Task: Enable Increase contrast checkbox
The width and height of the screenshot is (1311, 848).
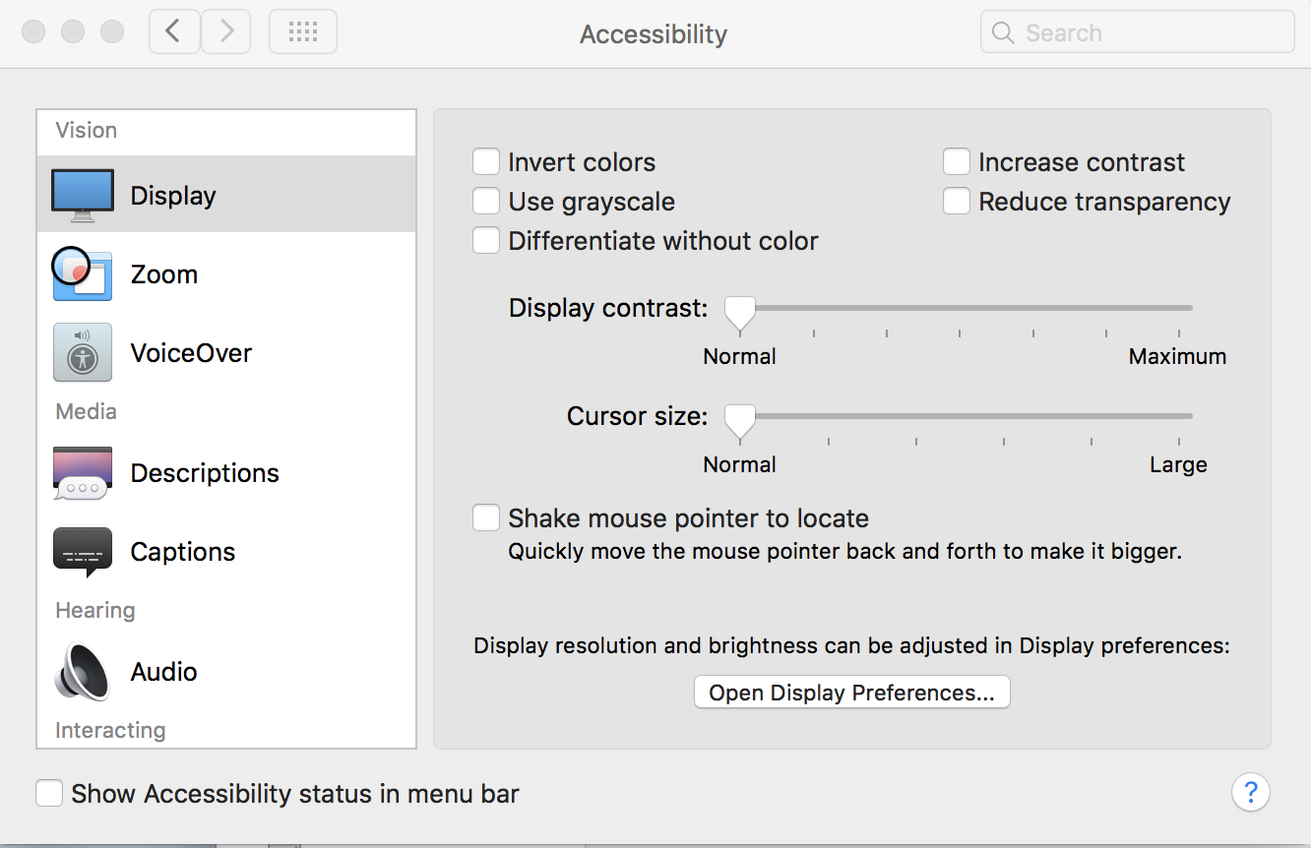Action: pos(957,162)
